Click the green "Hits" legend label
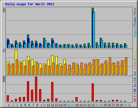The height and width of the screenshot is (108, 138). (x=135, y=11)
